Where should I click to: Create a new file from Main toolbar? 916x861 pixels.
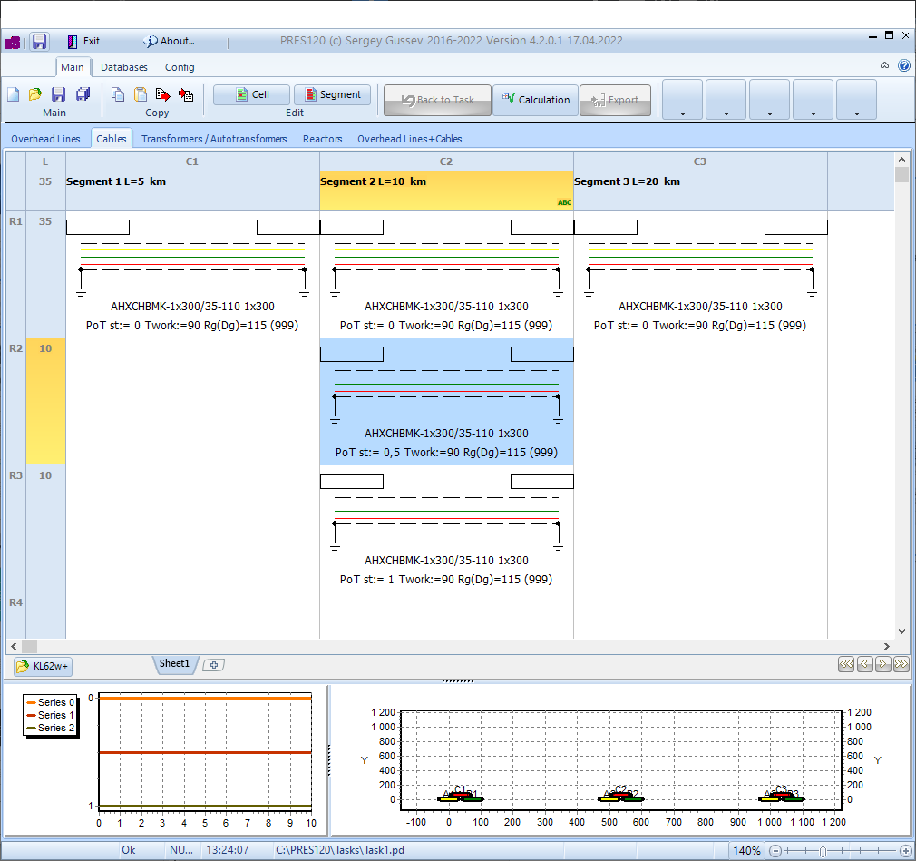click(x=14, y=94)
